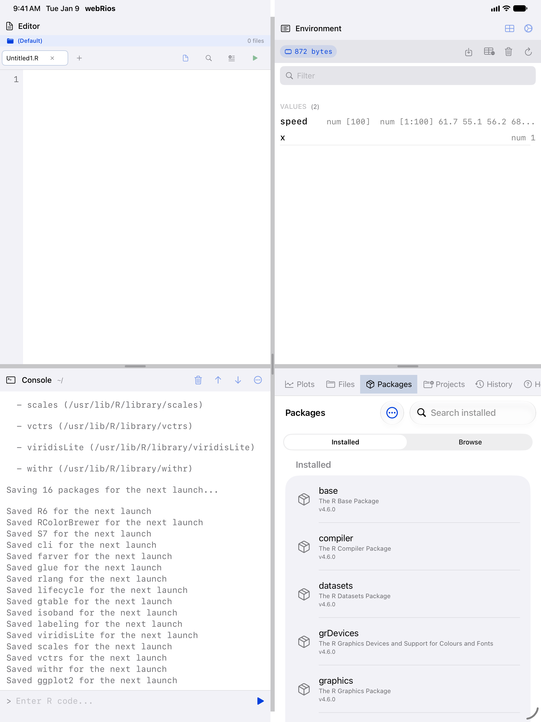Click the Search installed field
Image resolution: width=541 pixels, height=722 pixels.
tap(473, 413)
